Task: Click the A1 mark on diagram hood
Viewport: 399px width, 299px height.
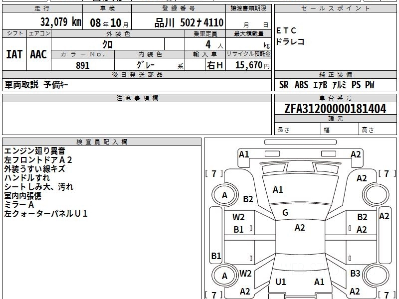Action: (x=278, y=190)
